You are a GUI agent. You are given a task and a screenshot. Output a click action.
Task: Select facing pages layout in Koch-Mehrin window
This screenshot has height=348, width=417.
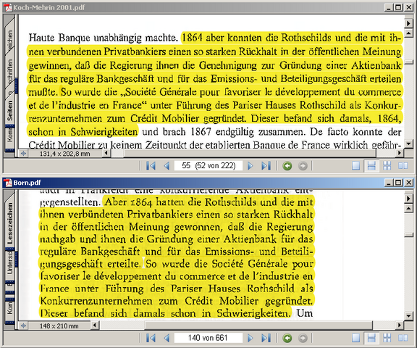coord(403,166)
